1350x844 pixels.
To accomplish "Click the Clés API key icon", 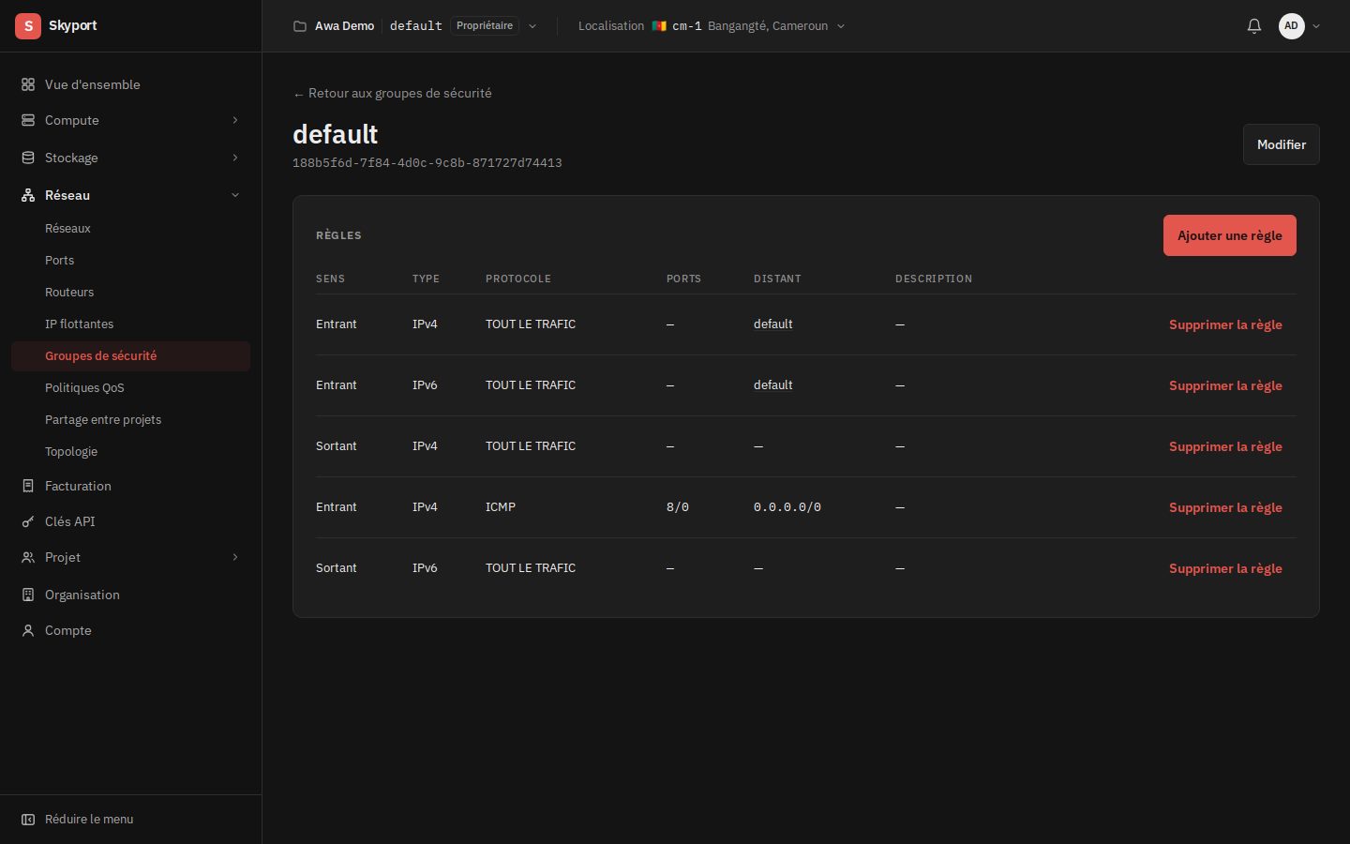I will 28,521.
